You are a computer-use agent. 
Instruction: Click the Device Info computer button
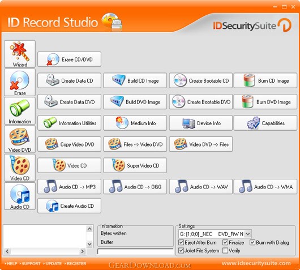(201, 123)
